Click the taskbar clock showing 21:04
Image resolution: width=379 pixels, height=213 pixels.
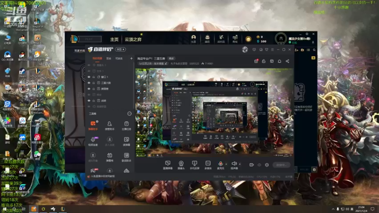[361, 209]
